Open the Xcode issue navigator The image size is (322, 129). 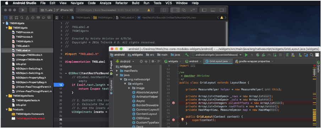click(27, 18)
